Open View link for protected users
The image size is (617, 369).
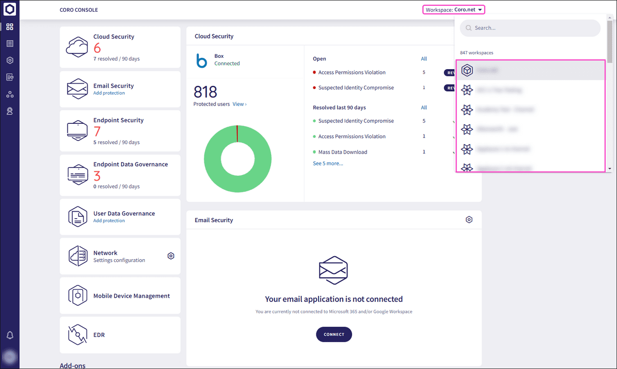[x=239, y=104]
